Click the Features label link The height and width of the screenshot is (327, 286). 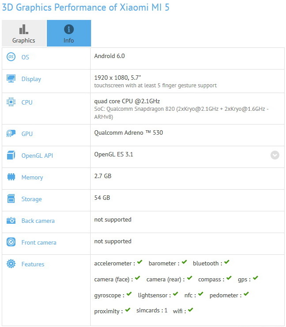(33, 264)
